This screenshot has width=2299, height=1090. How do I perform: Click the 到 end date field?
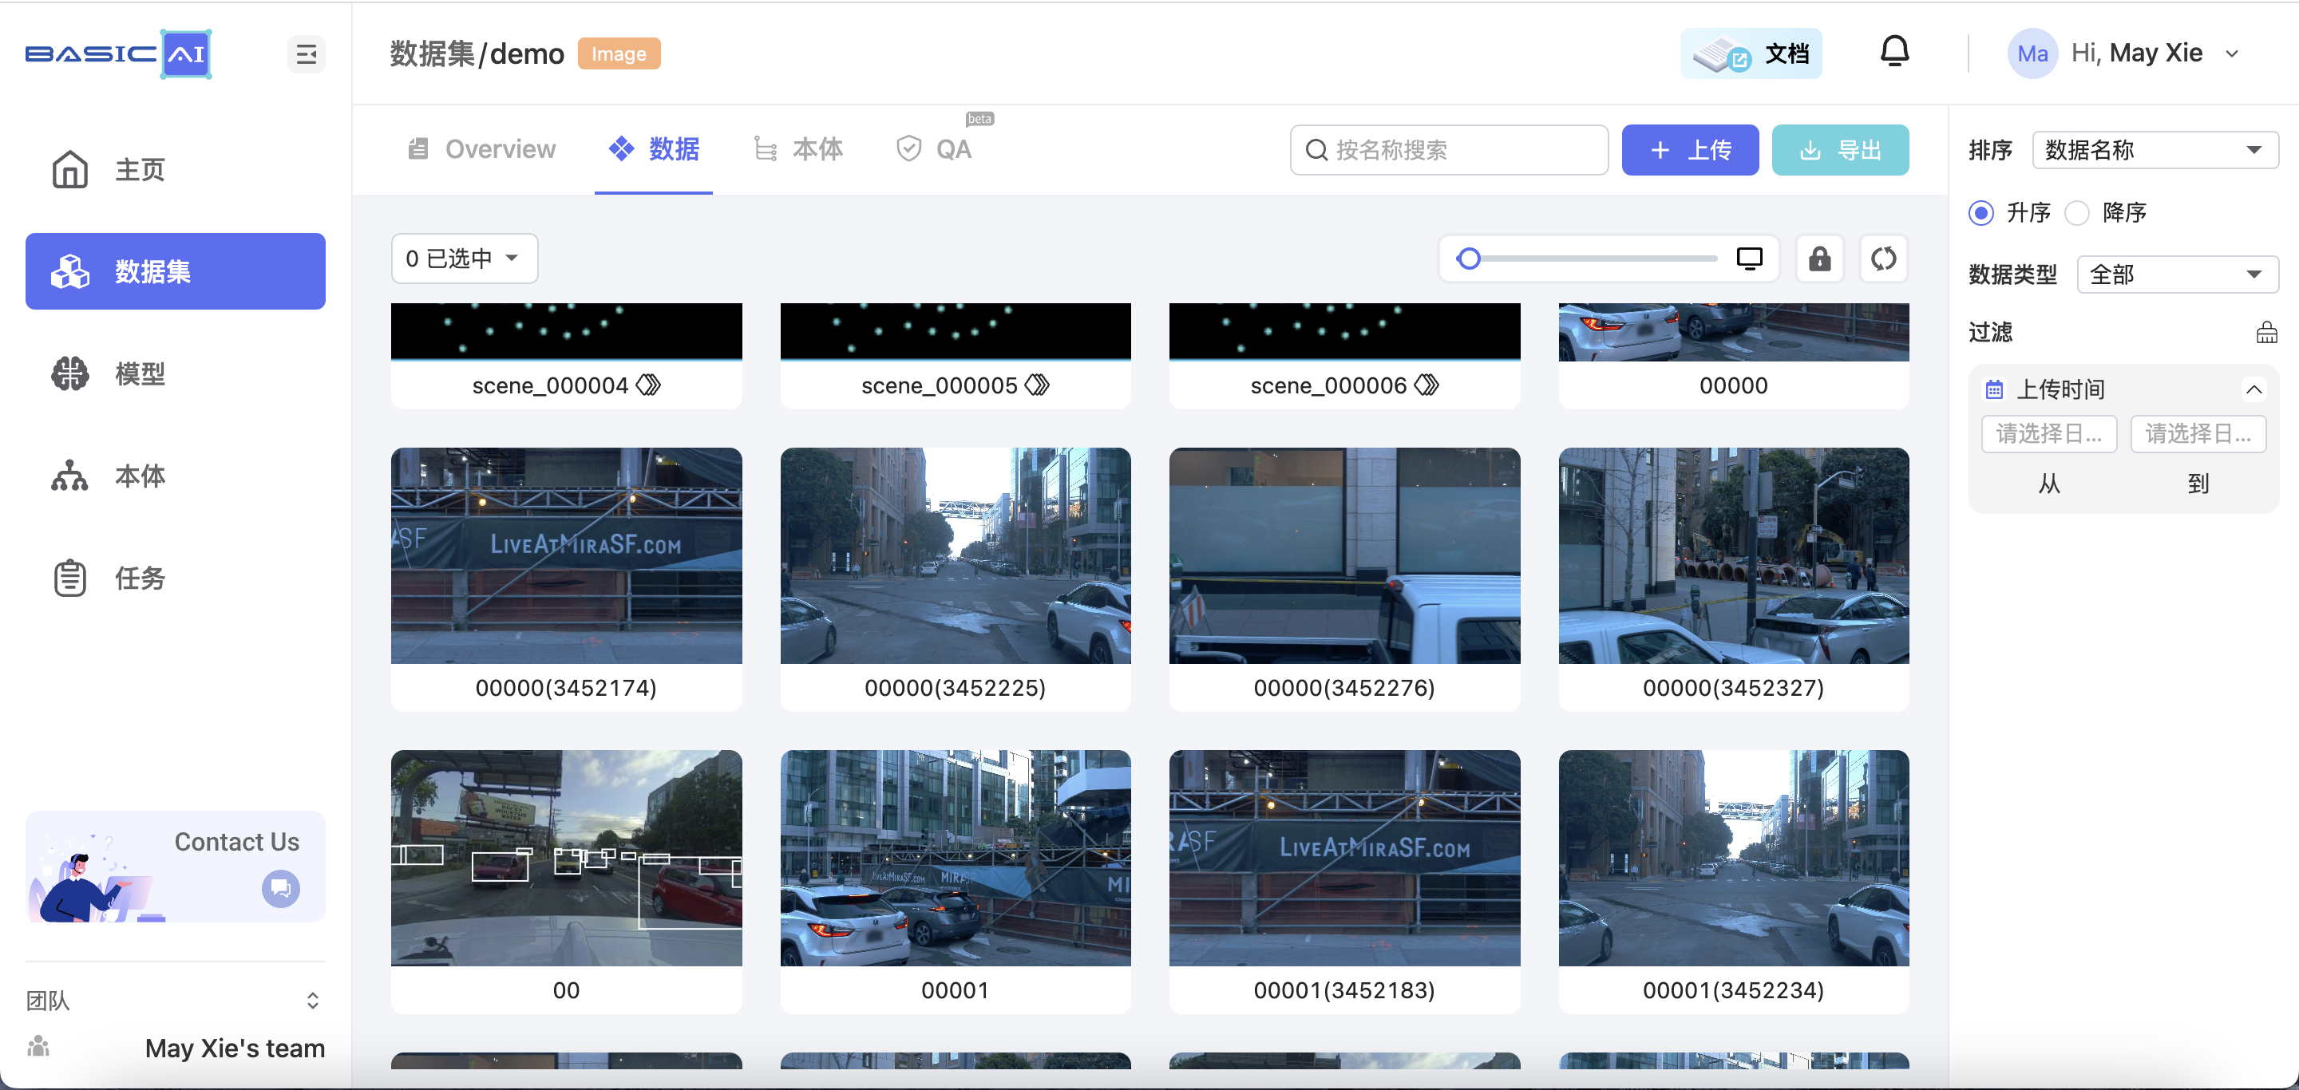[x=2198, y=434]
